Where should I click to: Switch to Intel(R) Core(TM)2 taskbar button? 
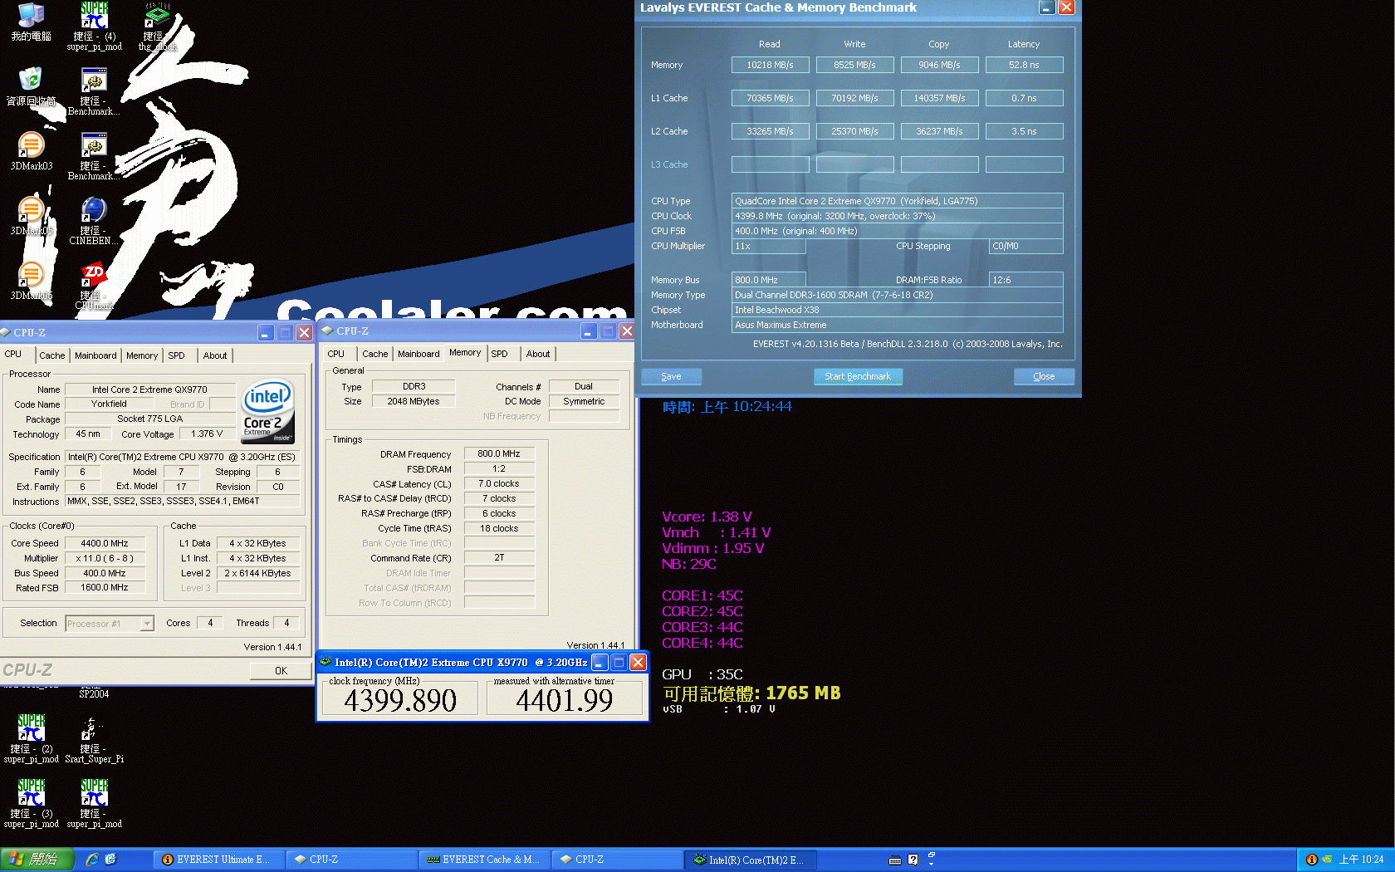coord(751,860)
